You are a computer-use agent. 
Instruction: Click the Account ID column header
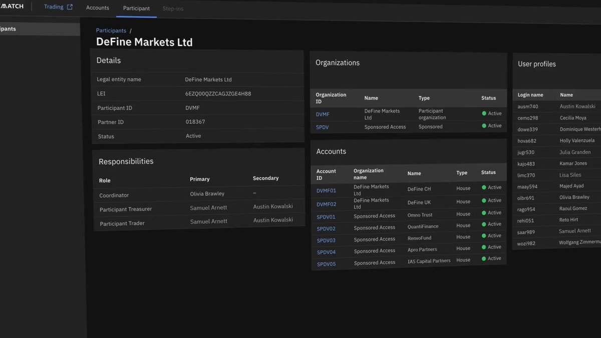(x=326, y=174)
